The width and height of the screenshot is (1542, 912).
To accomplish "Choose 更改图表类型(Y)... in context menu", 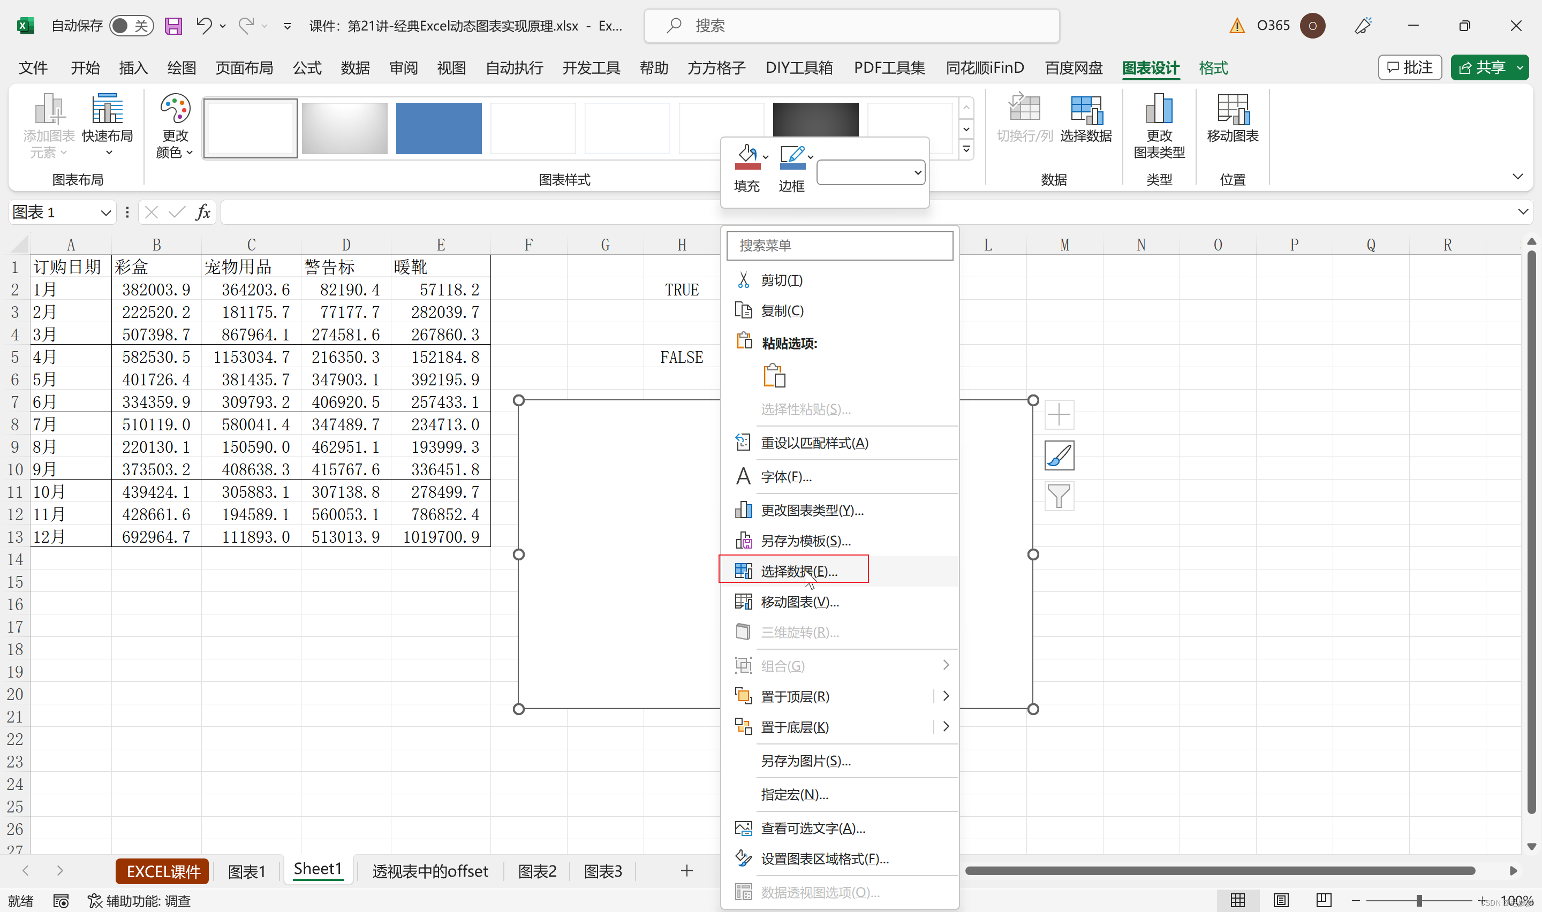I will pyautogui.click(x=839, y=510).
